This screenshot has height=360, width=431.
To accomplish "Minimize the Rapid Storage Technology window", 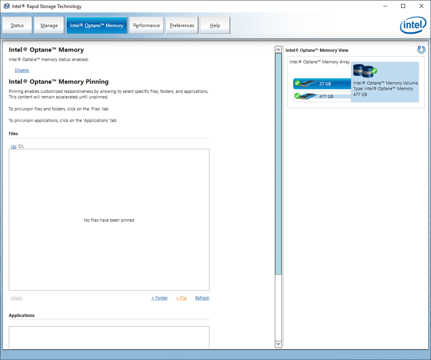I will [385, 6].
